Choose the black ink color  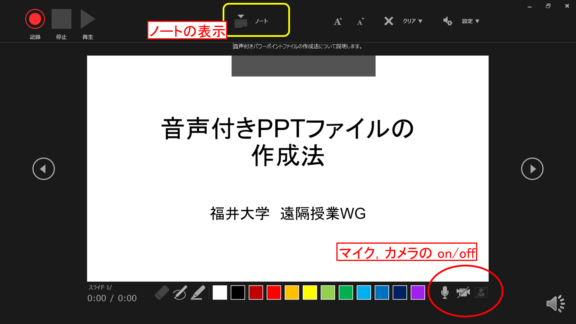238,293
